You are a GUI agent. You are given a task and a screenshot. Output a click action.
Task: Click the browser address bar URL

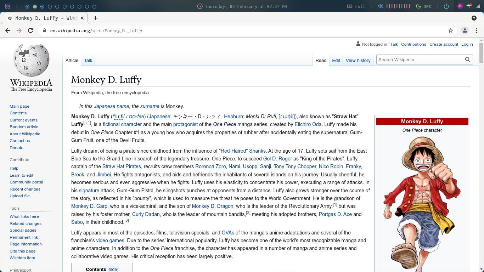tap(96, 31)
